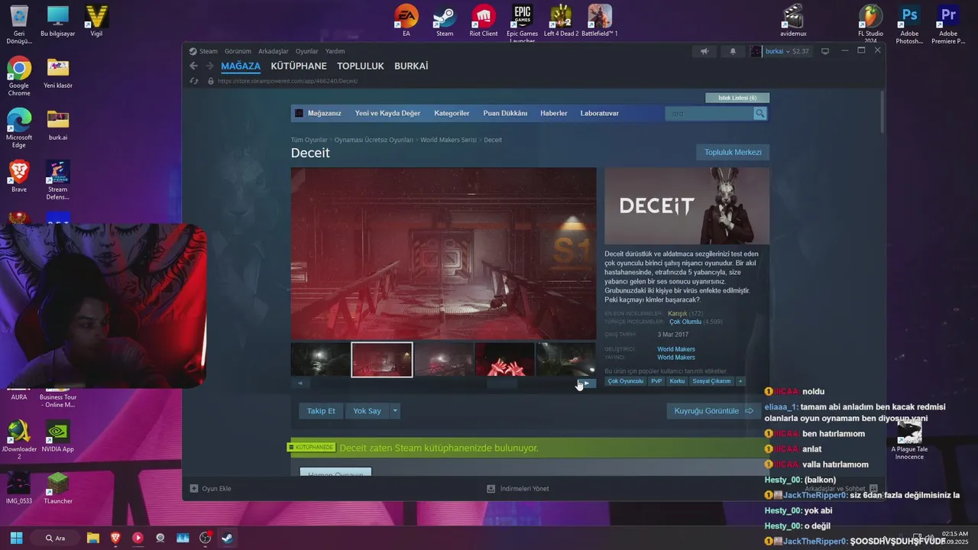
Task: Open Arkadaşlar ve Sohbet friends chat
Action: pos(841,488)
